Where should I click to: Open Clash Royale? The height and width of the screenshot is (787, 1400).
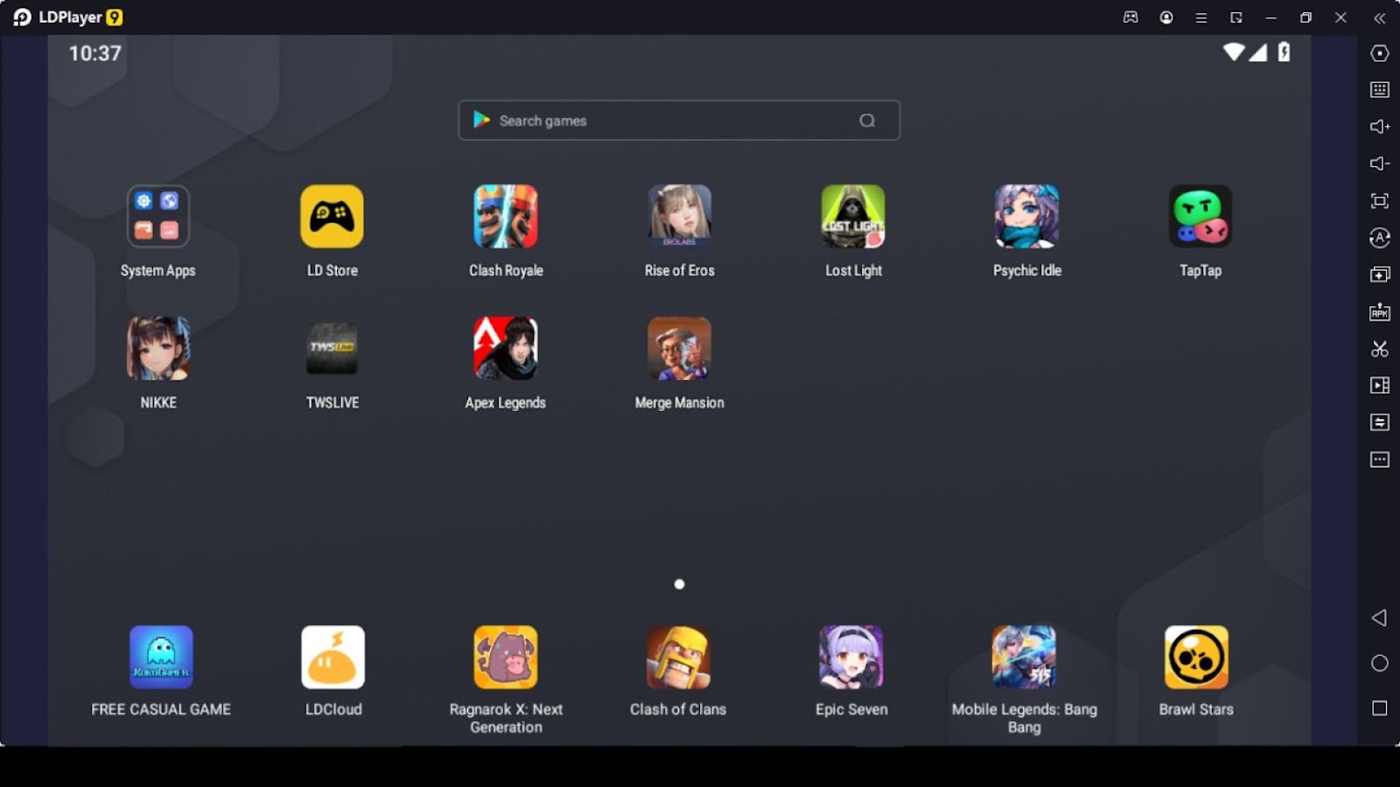click(506, 217)
